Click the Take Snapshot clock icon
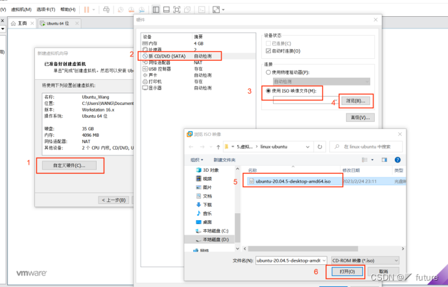448x287 pixels. (x=121, y=10)
